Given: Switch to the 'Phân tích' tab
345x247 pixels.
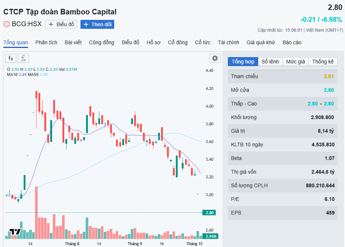Looking at the screenshot, I should [x=46, y=42].
